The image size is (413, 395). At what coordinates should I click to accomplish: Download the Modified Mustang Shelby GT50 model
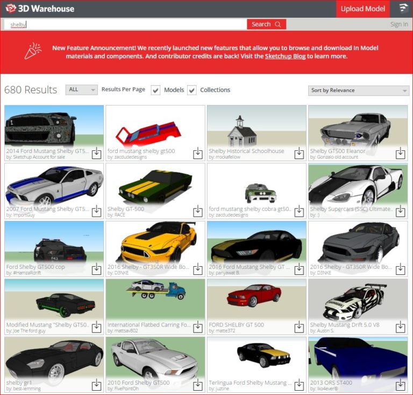coord(97,327)
